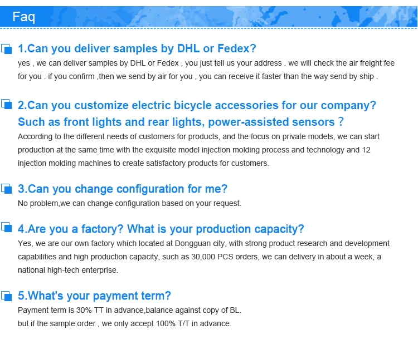Click 'What's your payment term' heading
The height and width of the screenshot is (349, 418).
tap(94, 296)
